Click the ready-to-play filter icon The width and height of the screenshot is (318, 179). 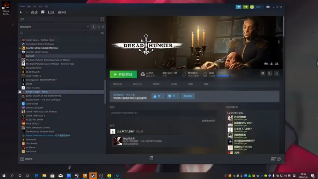tap(103, 27)
